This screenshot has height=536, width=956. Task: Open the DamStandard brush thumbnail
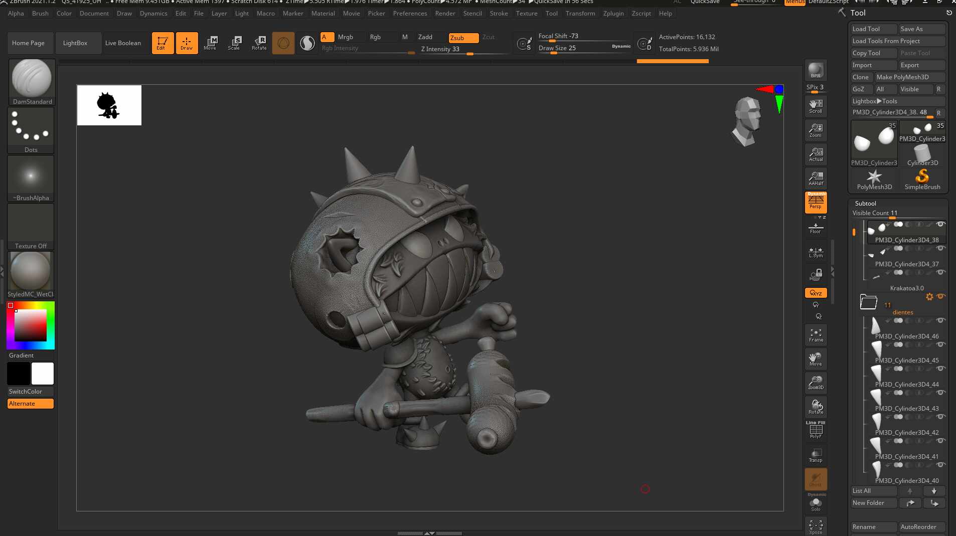tap(32, 82)
